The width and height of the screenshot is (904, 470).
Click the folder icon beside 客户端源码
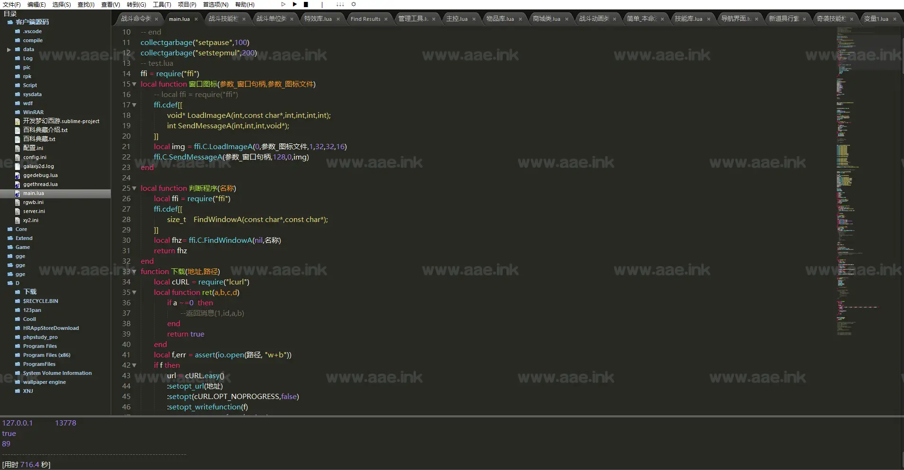click(10, 22)
